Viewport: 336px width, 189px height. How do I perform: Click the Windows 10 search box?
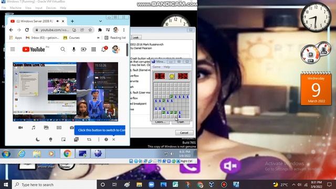pos(55,184)
